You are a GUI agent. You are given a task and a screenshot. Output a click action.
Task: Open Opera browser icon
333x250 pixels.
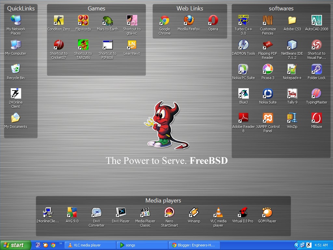[213, 23]
